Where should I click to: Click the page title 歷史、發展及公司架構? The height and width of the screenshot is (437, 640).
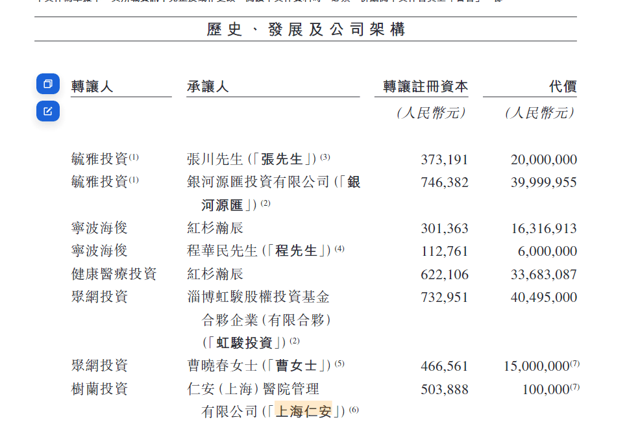(306, 29)
